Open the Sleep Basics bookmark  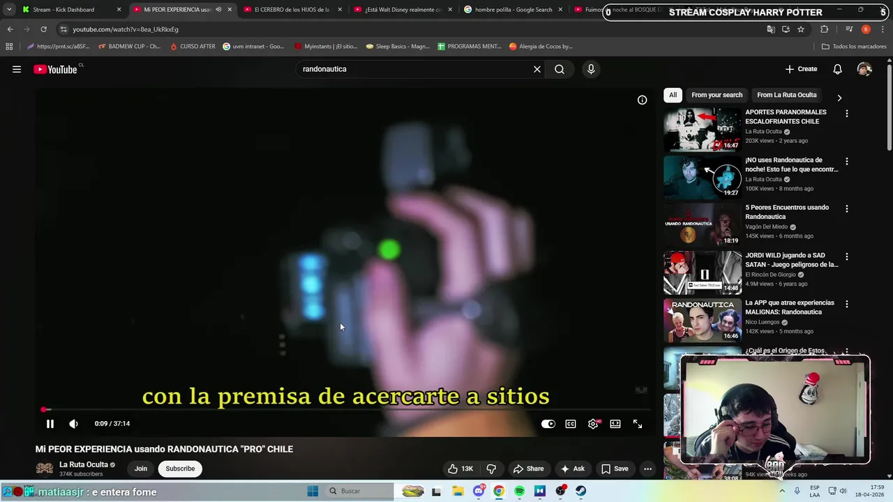pos(398,47)
